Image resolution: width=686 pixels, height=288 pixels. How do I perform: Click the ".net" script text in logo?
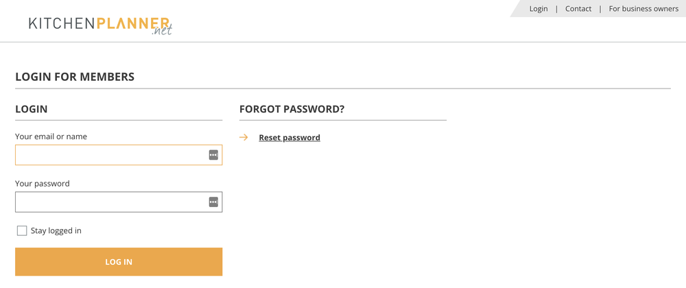coord(163,31)
